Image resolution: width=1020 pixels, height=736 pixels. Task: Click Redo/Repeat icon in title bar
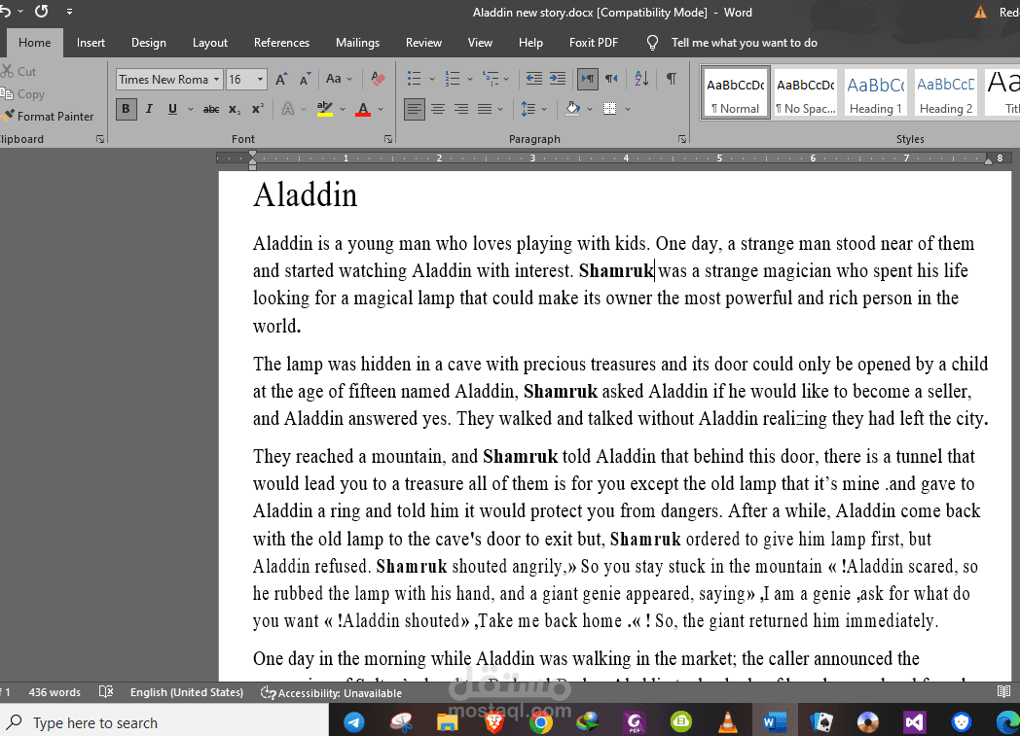tap(41, 12)
